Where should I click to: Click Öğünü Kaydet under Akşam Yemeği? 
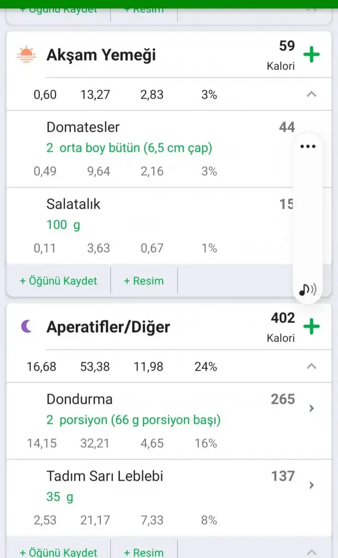point(58,281)
